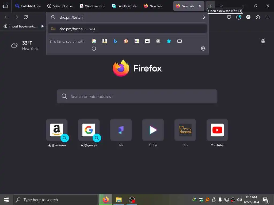Click the Type here to search box

[56, 200]
